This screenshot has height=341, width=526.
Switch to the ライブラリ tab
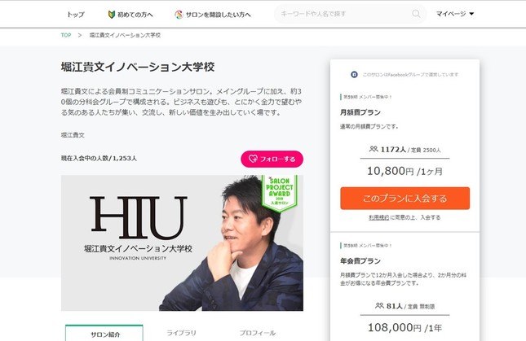click(x=182, y=333)
